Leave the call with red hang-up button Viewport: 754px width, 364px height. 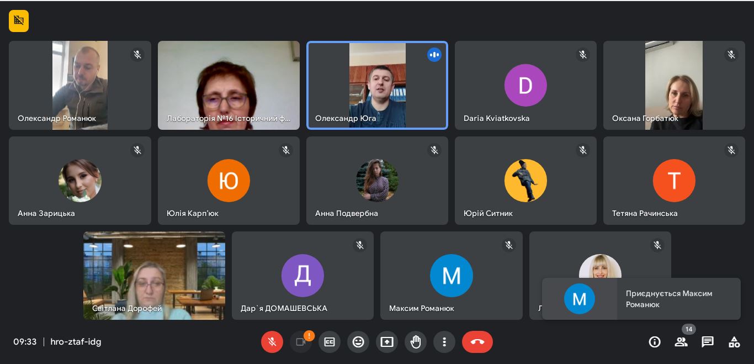point(477,342)
